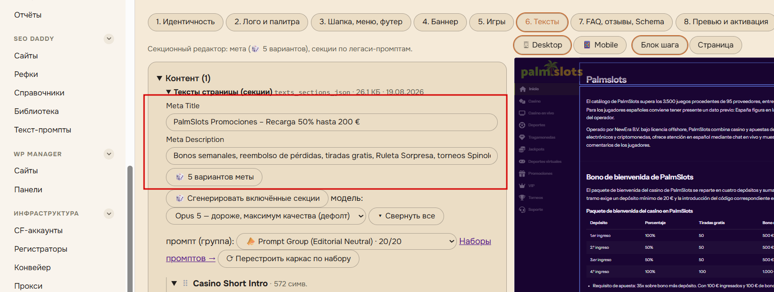
Task: Click 'Сгенерировать включённые секции' button
Action: [247, 198]
